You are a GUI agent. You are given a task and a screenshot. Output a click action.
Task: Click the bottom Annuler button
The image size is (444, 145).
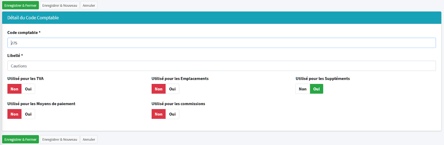[89, 139]
